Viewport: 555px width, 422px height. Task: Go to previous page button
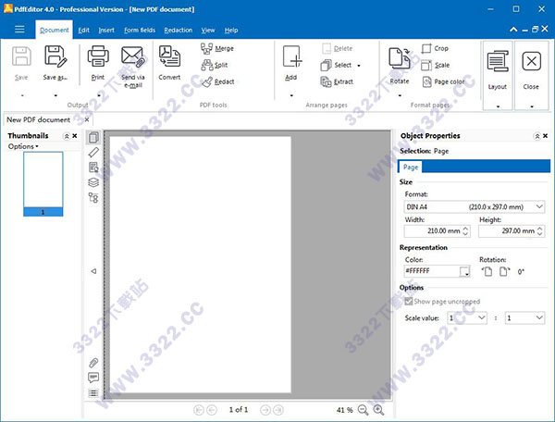(x=212, y=410)
